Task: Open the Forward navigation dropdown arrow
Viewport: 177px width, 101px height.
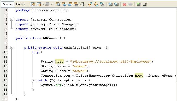Action: click(52, 4)
